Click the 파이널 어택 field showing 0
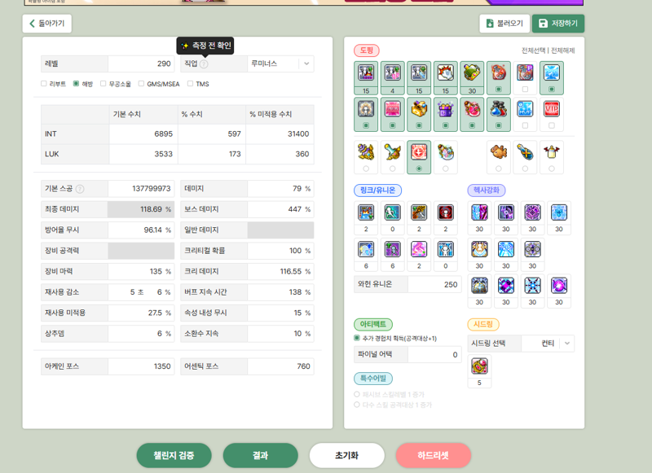This screenshot has width=652, height=473. click(434, 354)
